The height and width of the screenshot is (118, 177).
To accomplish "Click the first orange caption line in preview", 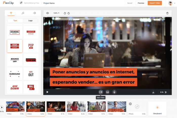I will click(94, 72).
